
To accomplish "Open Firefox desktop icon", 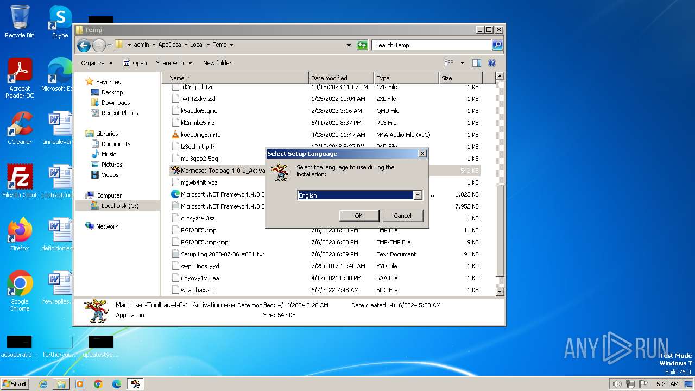I will click(20, 234).
